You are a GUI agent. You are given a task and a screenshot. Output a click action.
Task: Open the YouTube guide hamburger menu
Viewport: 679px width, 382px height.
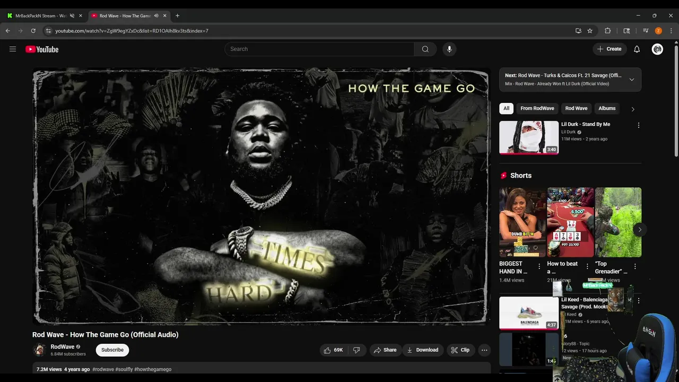coord(13,49)
